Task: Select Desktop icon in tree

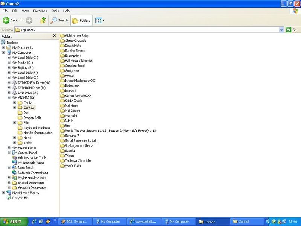Action: [3, 42]
